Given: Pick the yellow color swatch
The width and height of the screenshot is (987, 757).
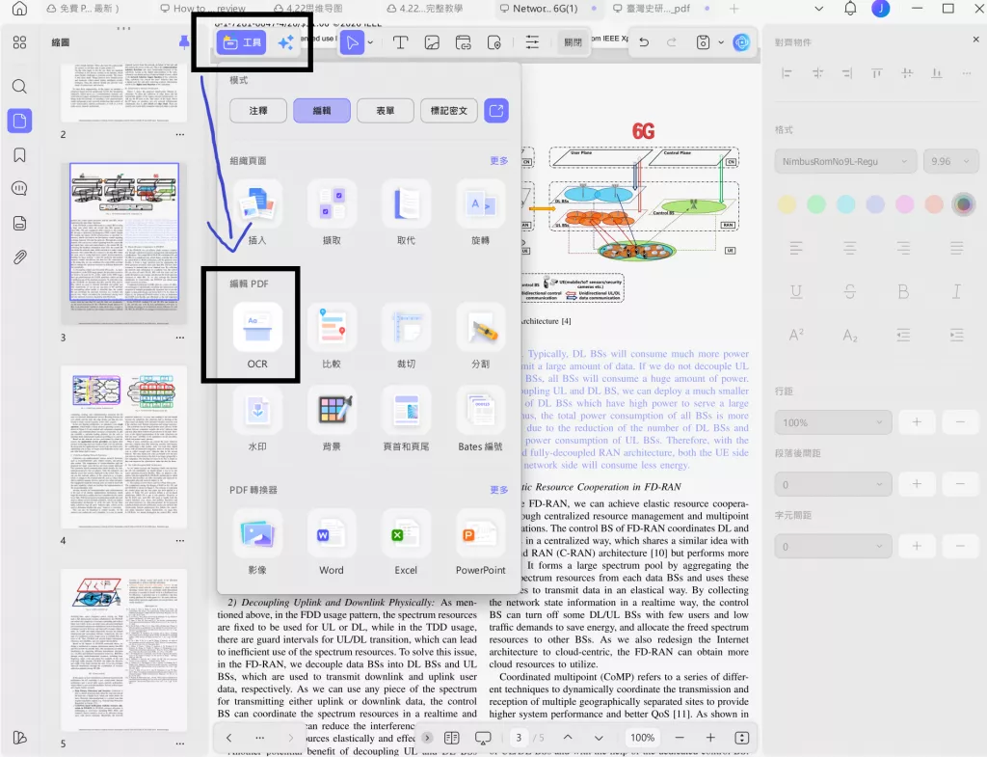Looking at the screenshot, I should tap(787, 204).
